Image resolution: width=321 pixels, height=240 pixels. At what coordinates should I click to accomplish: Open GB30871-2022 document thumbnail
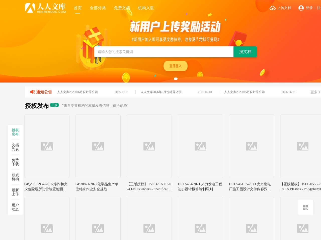point(98,146)
